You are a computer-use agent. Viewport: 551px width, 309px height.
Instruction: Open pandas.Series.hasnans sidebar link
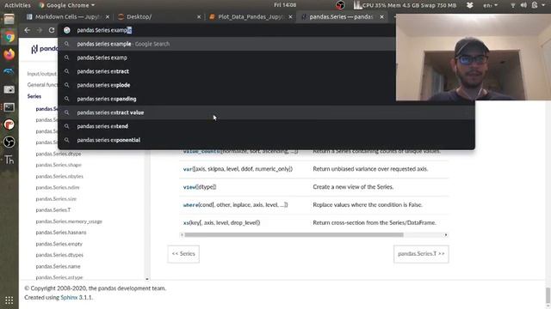(61, 233)
